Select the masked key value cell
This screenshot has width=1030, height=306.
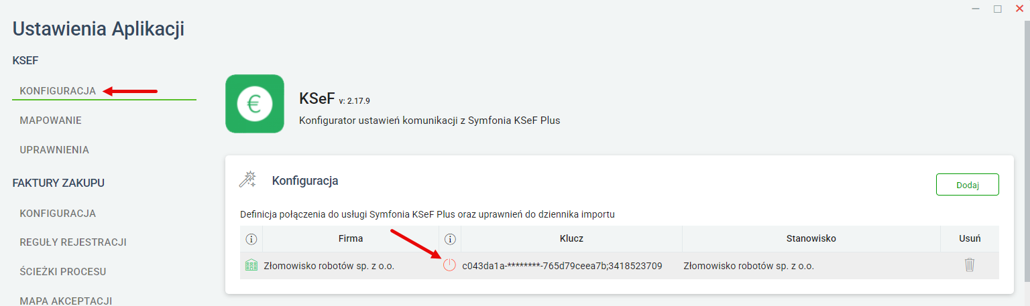pyautogui.click(x=562, y=266)
